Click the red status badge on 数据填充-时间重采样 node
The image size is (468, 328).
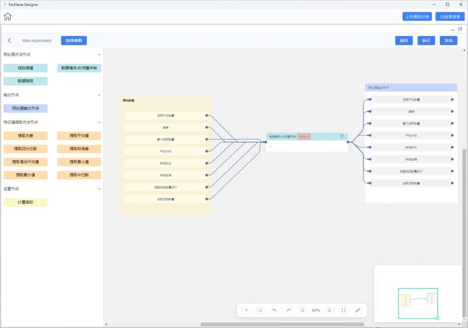click(x=304, y=137)
